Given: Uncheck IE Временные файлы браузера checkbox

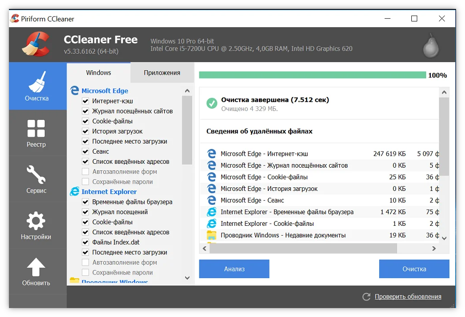Looking at the screenshot, I should click(x=85, y=202).
